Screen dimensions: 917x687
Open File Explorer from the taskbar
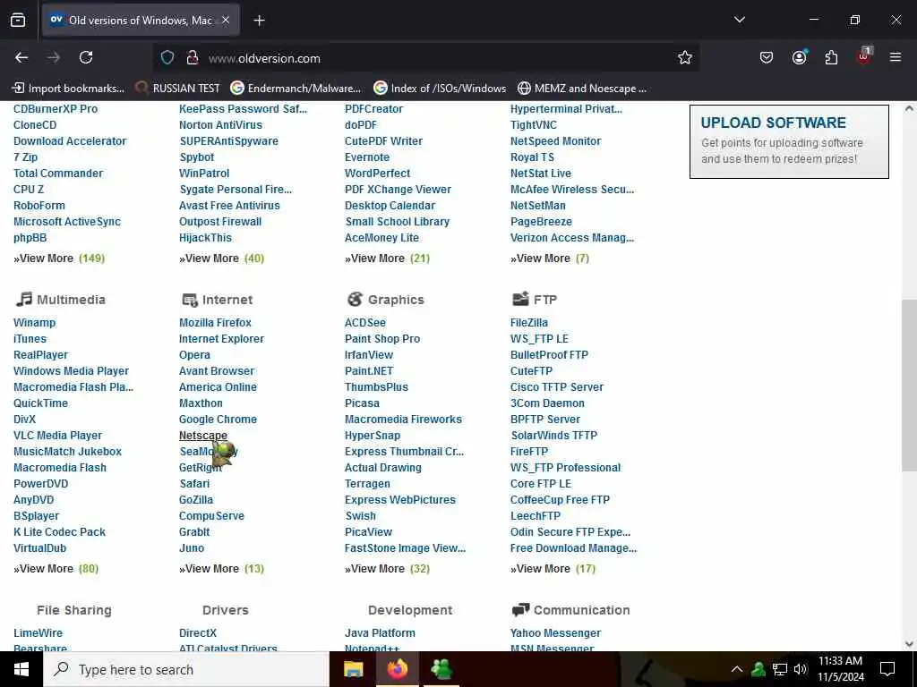point(353,669)
